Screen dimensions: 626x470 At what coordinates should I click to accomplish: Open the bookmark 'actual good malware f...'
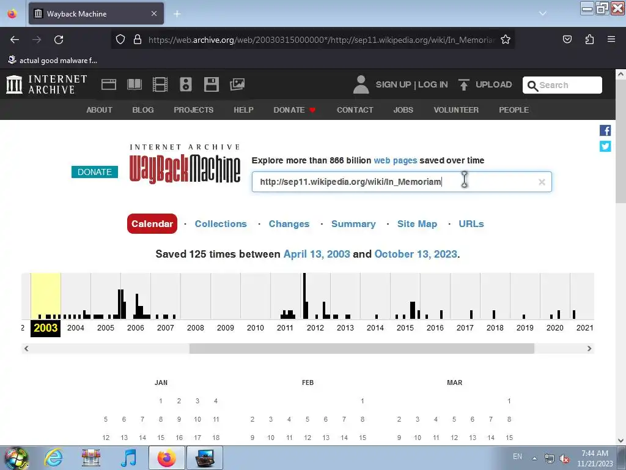pyautogui.click(x=53, y=61)
